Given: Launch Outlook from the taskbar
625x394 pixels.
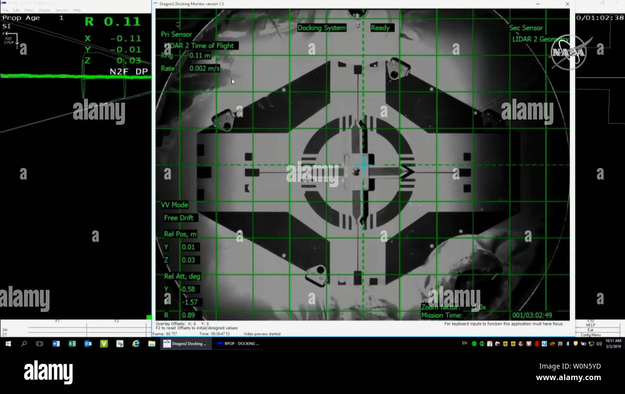Looking at the screenshot, I should (x=87, y=344).
